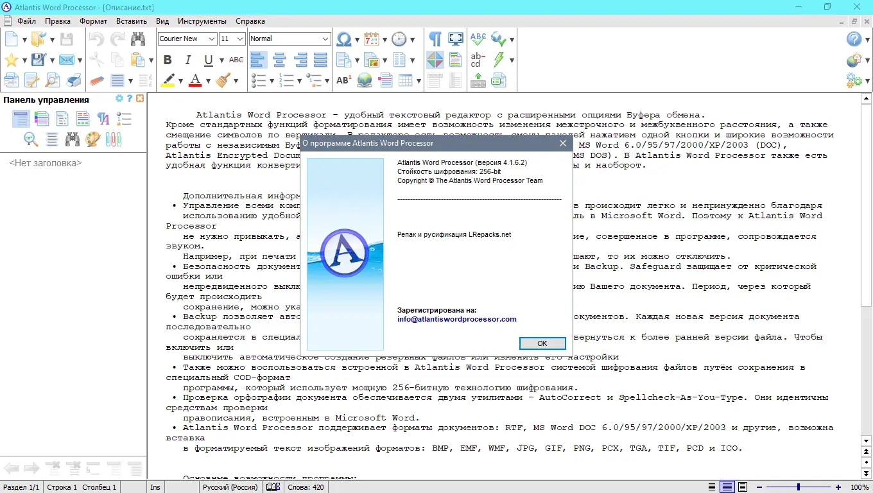Click the blue question mark Help icon in toolbar

[854, 39]
